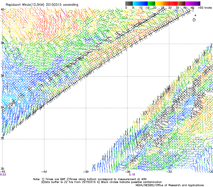Click the '10' label under the color bar
Image resolution: width=213 pixels, height=187 pixels.
tap(141, 8)
